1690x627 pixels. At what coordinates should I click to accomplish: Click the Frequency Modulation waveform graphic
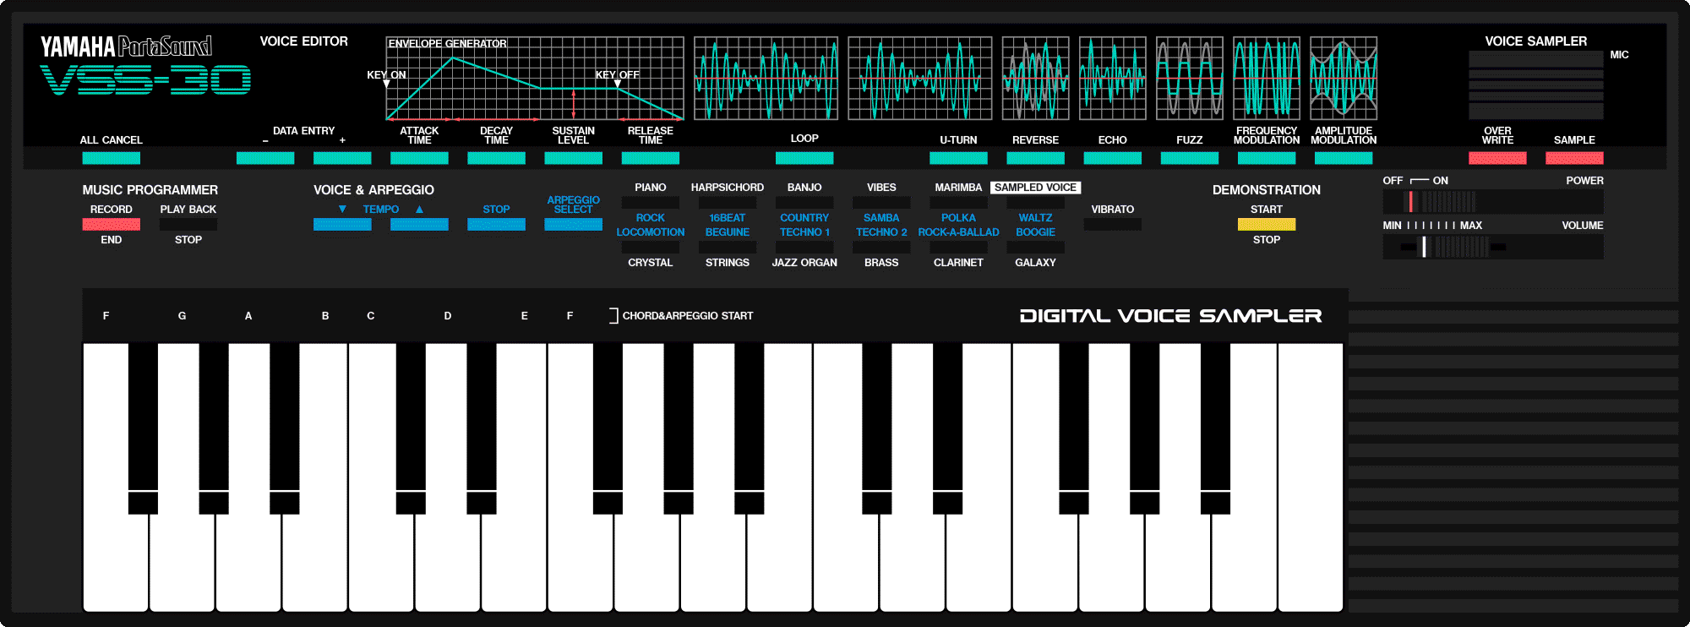pos(1266,79)
